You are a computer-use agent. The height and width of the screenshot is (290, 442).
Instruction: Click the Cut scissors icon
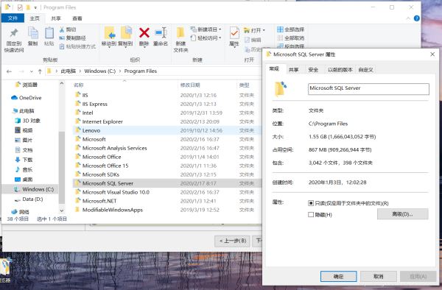coord(62,29)
